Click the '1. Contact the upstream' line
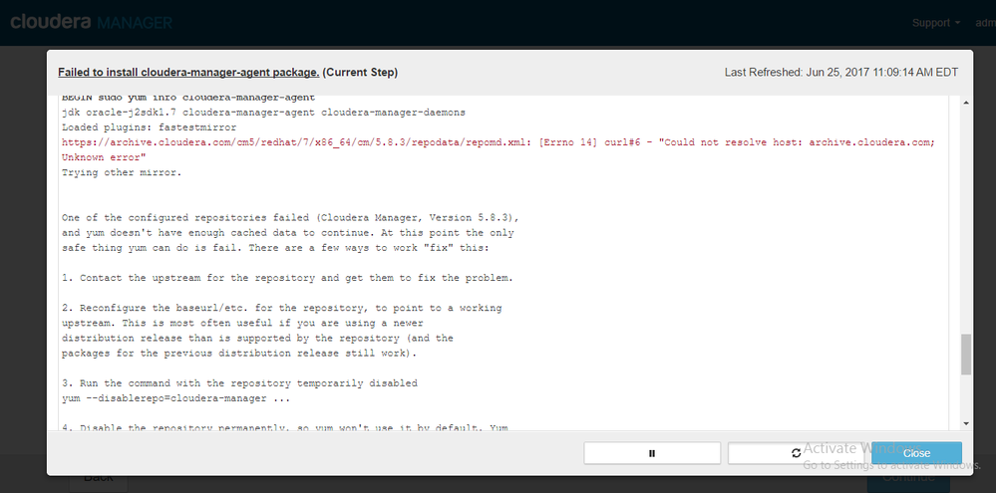996x493 pixels. [287, 278]
